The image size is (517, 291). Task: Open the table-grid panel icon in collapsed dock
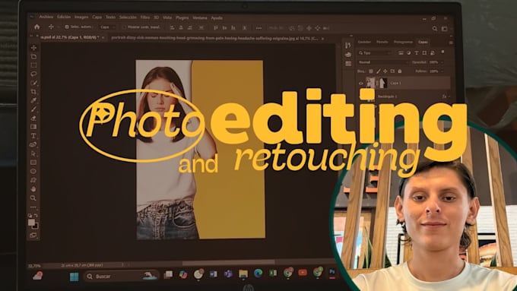348,64
